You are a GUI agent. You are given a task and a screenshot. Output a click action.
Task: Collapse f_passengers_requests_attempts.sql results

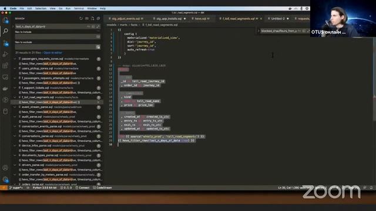(x=15, y=78)
